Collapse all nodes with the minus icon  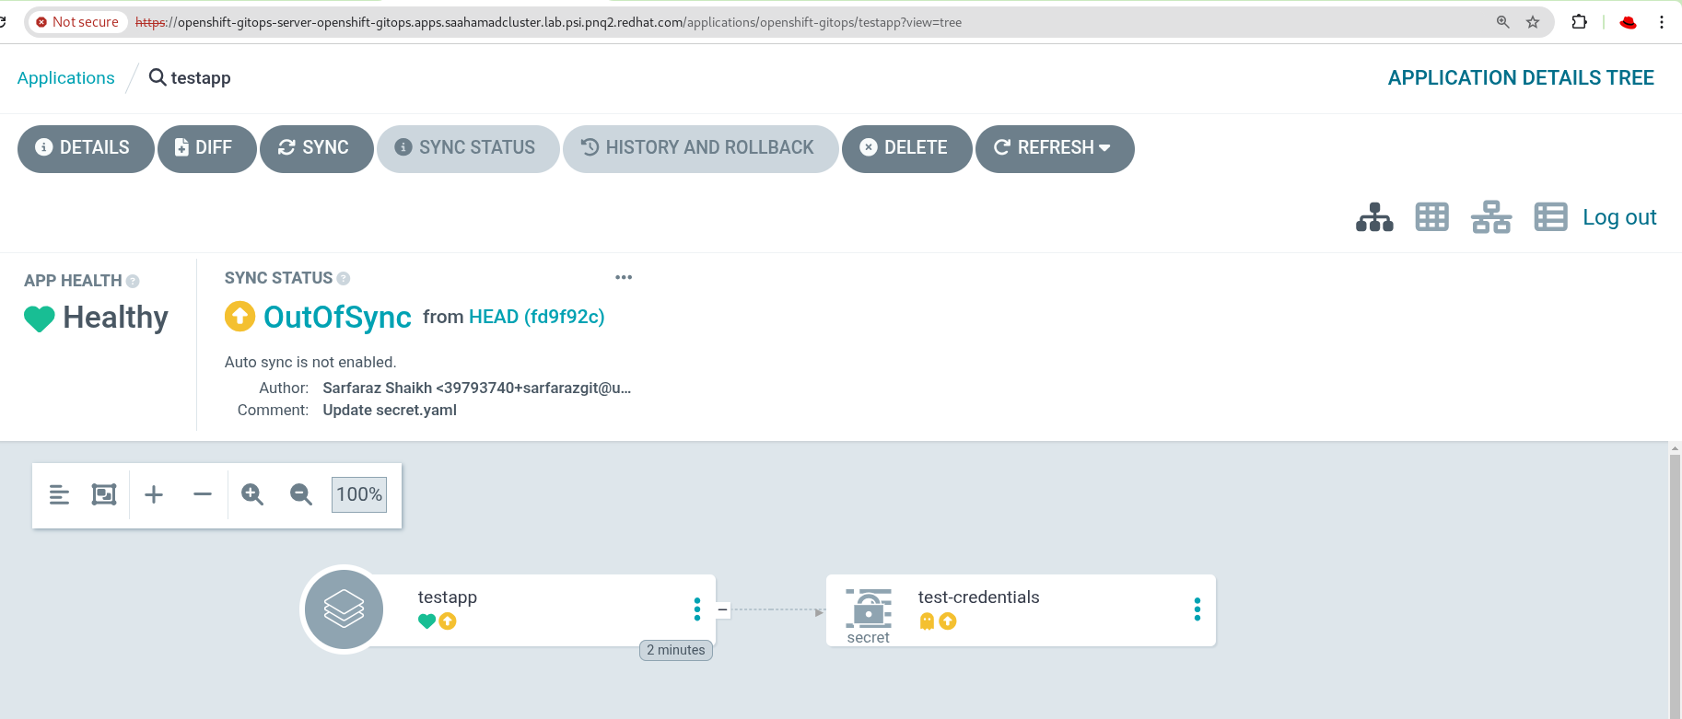pyautogui.click(x=203, y=494)
